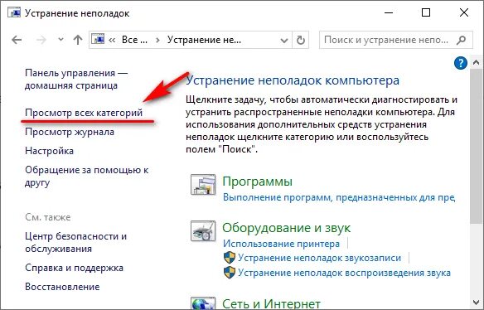The height and width of the screenshot is (310, 484).
Task: Click the title bar window icon
Action: pos(14,13)
